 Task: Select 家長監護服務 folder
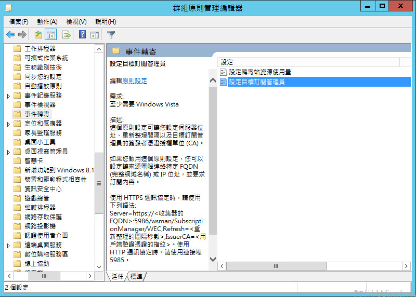click(x=43, y=133)
